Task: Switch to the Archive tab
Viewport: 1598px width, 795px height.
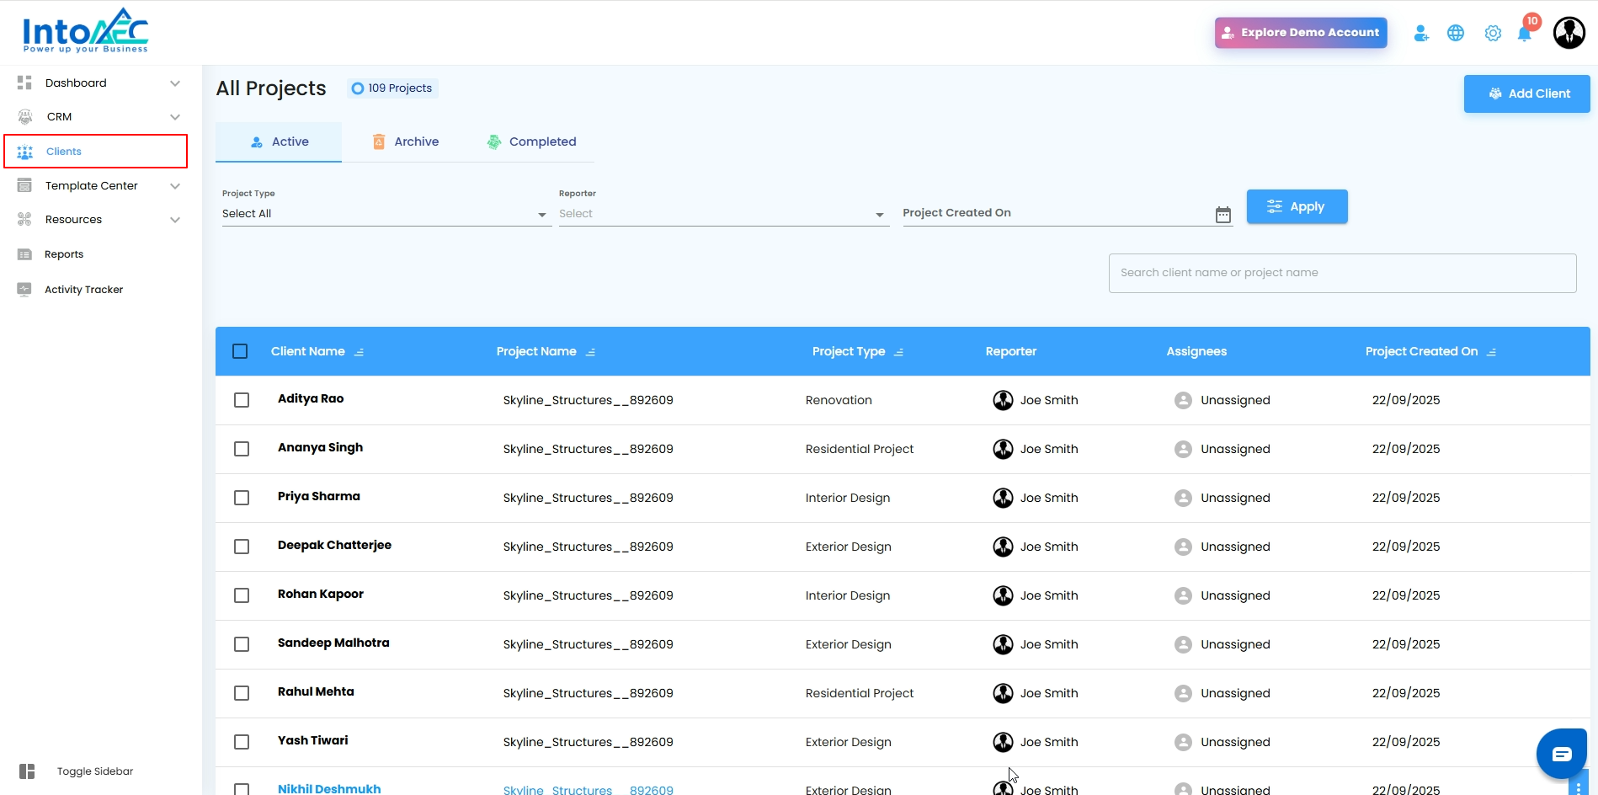Action: coord(406,141)
